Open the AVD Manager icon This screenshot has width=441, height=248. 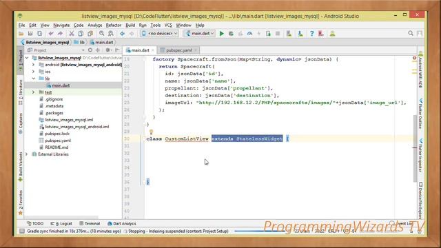(289, 34)
